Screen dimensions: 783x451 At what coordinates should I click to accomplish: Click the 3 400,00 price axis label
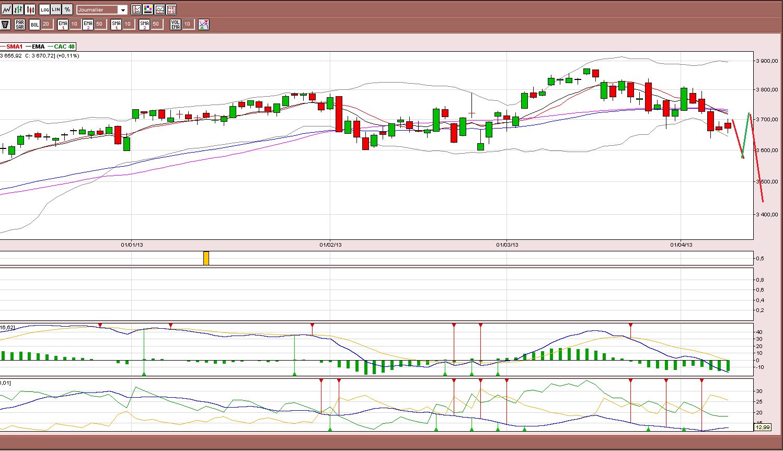point(767,214)
